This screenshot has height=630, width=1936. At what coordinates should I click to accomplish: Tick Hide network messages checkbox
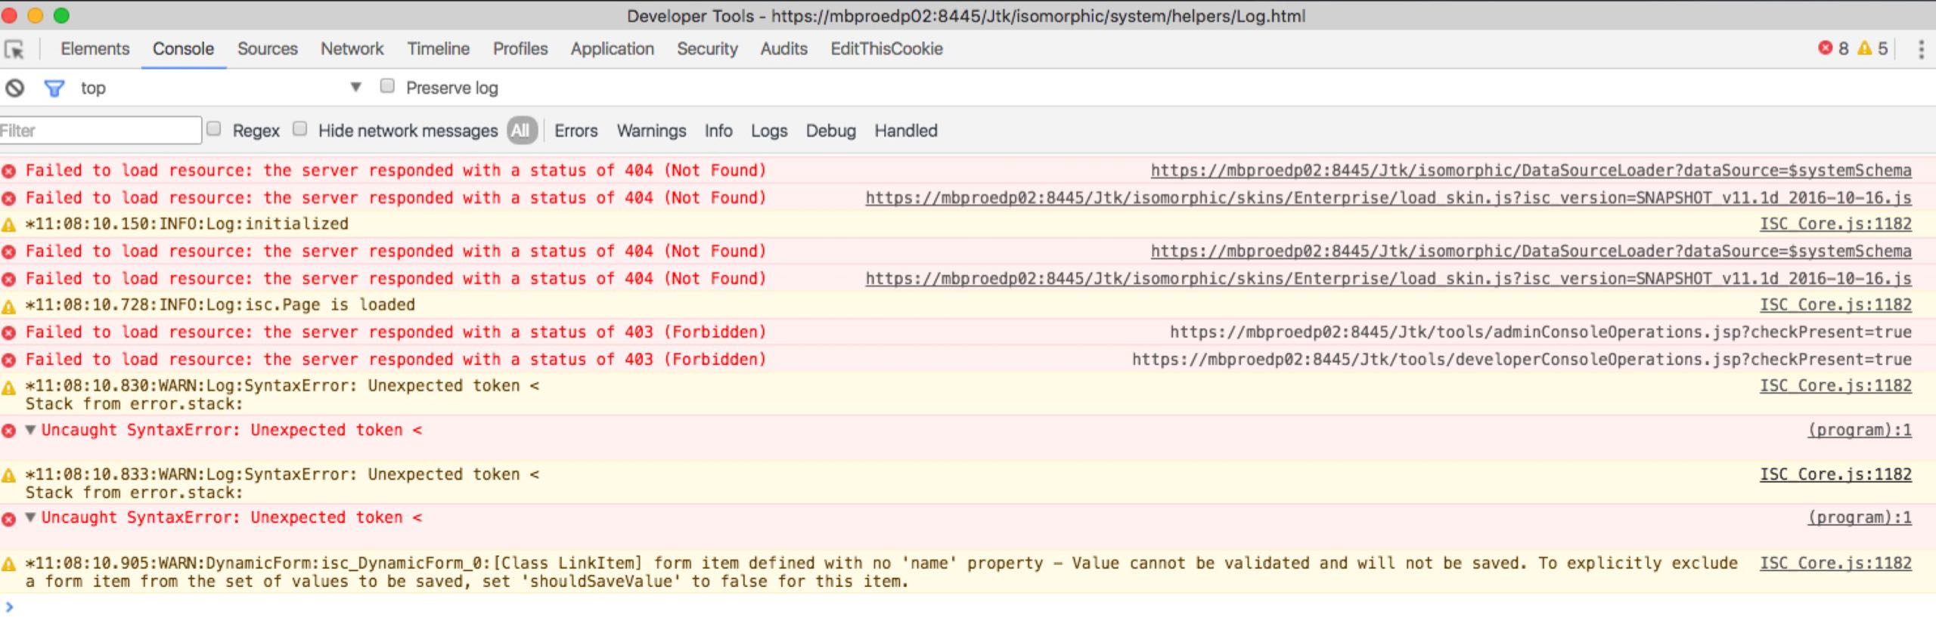coord(300,129)
